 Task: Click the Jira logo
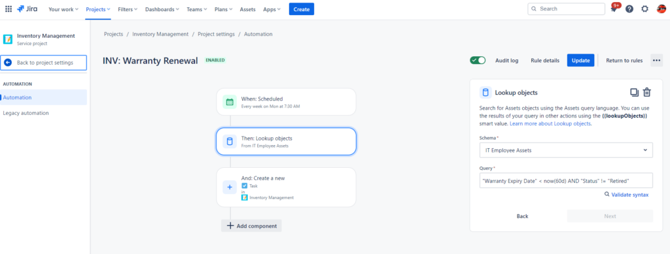click(27, 9)
